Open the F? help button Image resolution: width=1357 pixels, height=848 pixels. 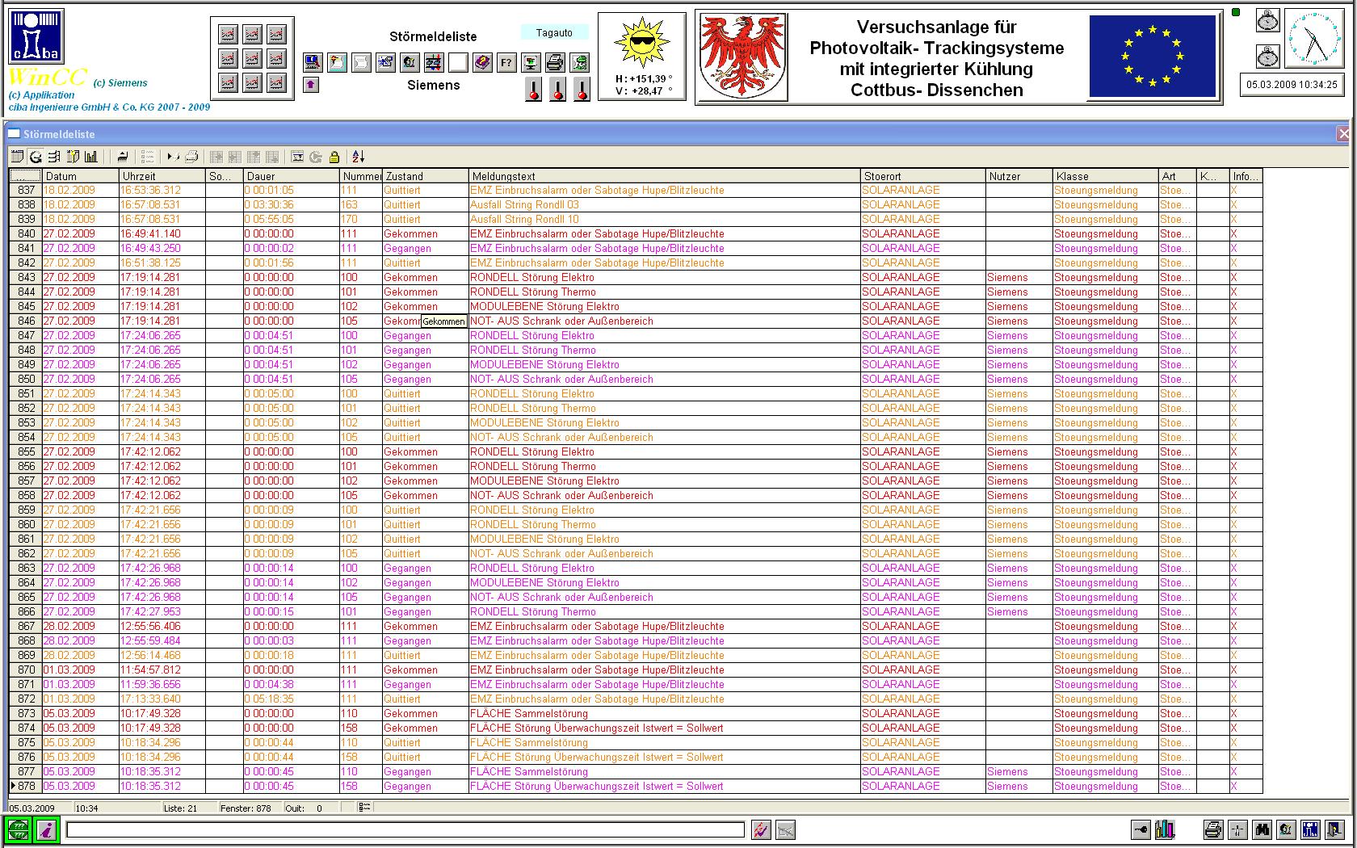(x=506, y=62)
